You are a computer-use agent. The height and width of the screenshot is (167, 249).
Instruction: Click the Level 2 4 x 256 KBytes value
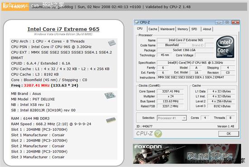coord(221,101)
